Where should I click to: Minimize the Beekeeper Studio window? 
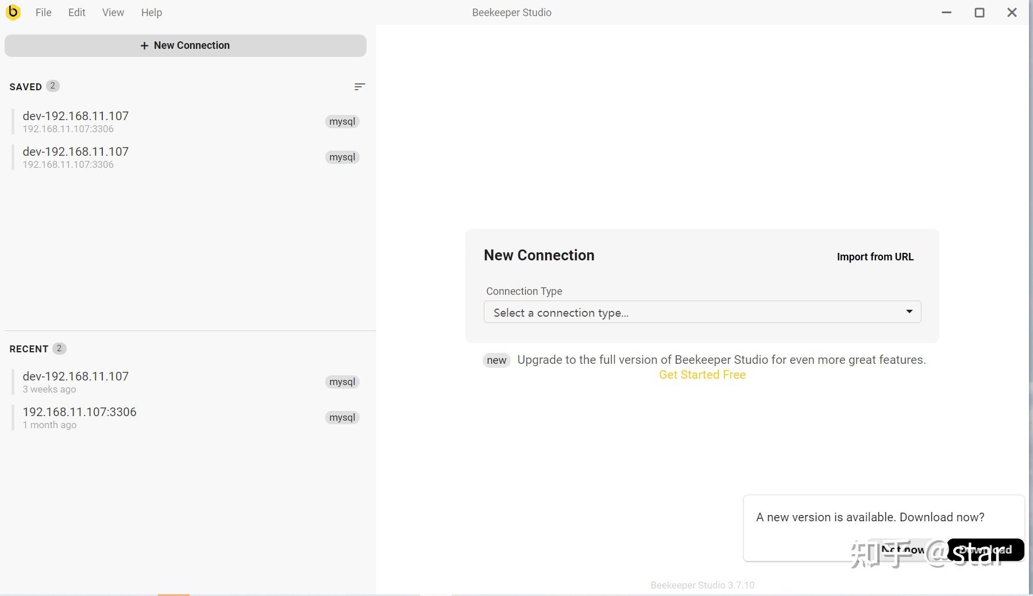point(947,13)
